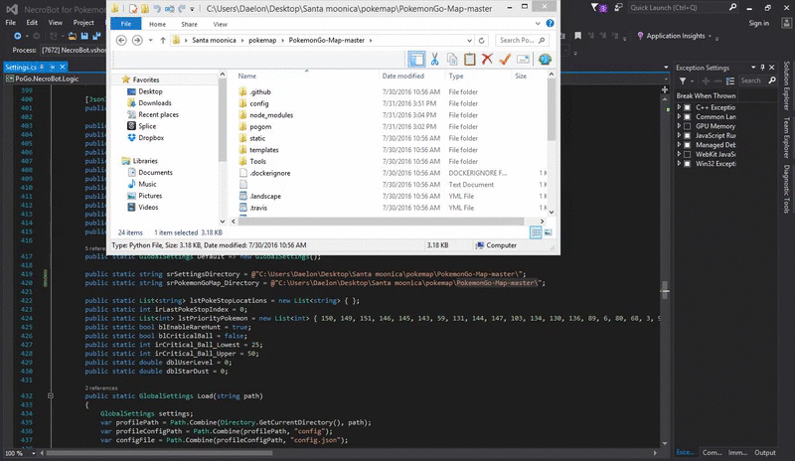795x461 pixels.
Task: Expand the Managed Debugging exceptions tree node
Action: pos(680,145)
